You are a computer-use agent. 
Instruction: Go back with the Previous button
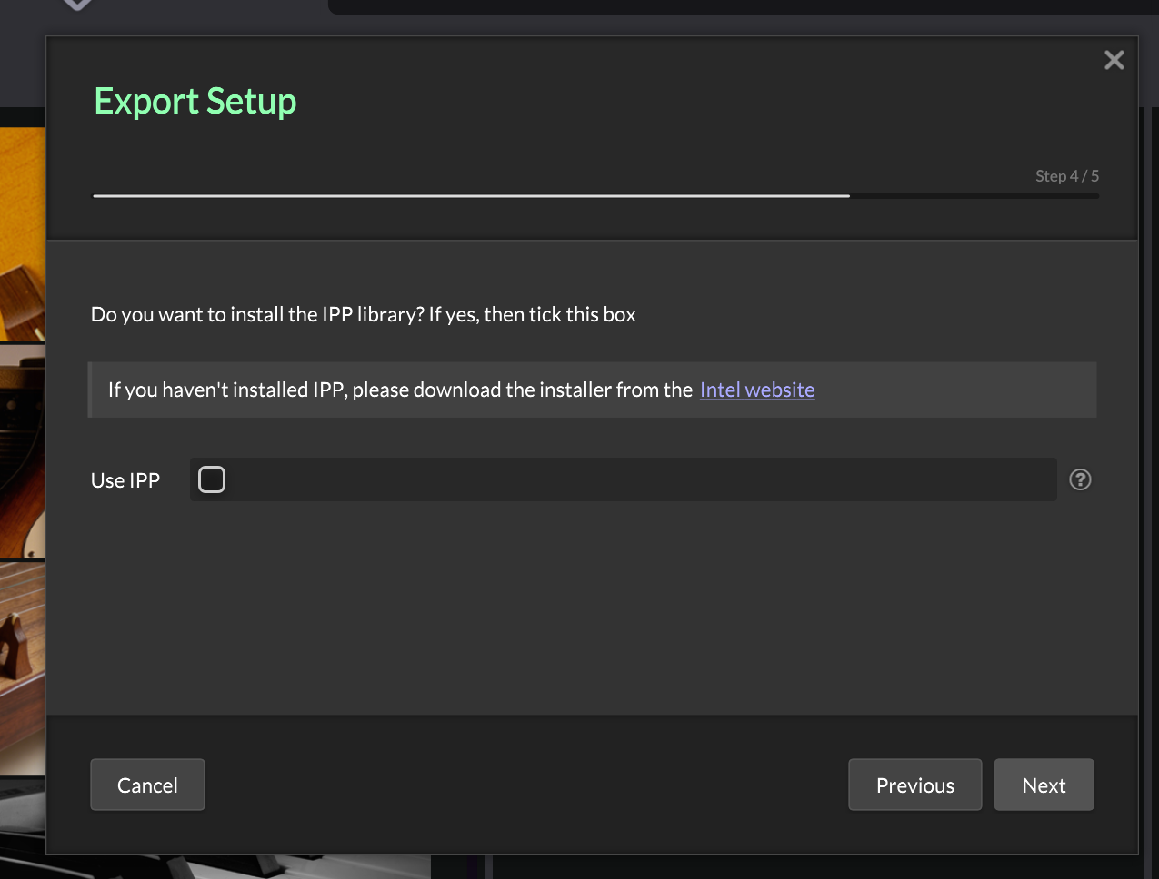tap(914, 785)
